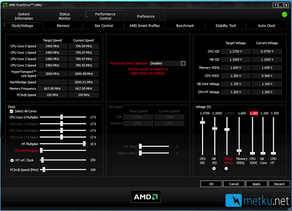Click the OK button
The width and height of the screenshot is (292, 211).
pos(211,184)
